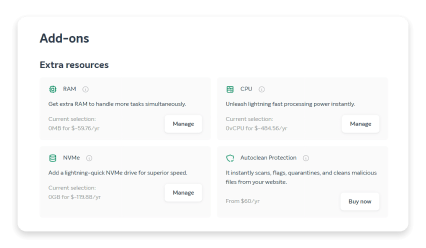Click the "Add-ons" heading

[64, 38]
